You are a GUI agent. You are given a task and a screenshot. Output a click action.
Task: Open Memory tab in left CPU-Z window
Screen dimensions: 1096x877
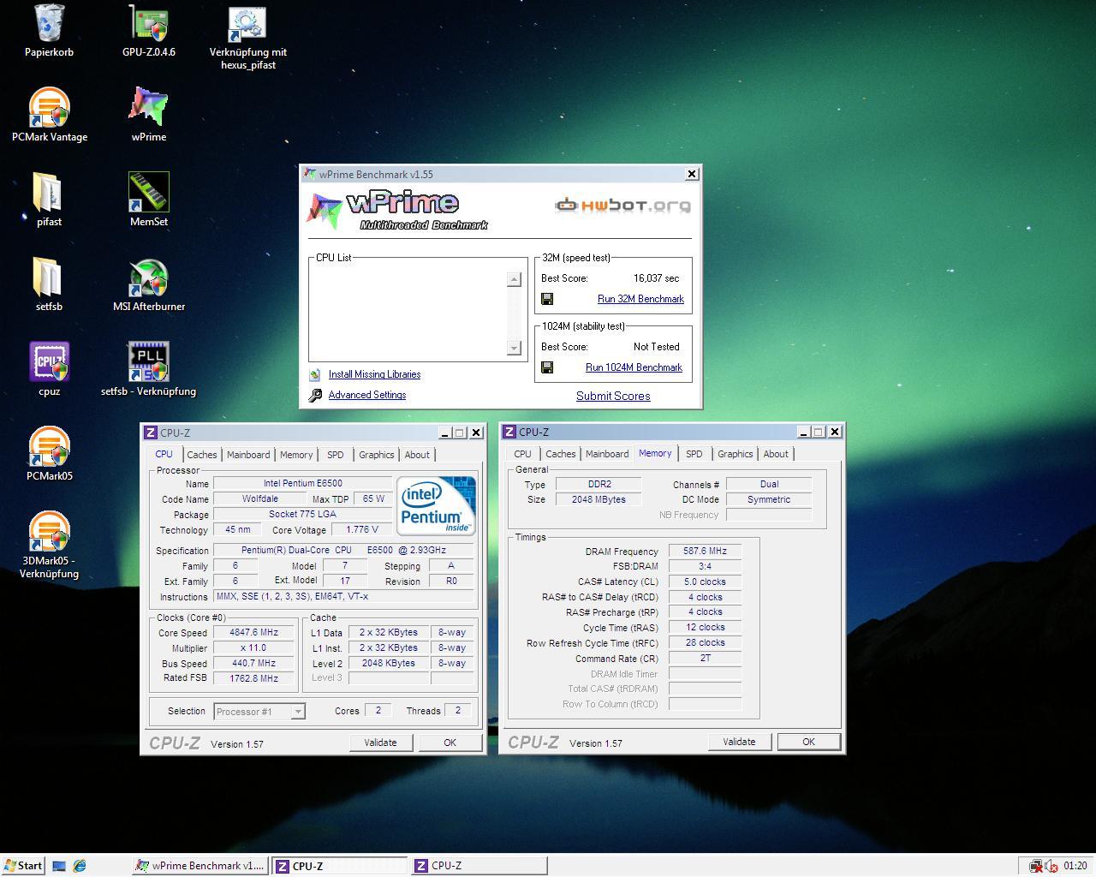pos(296,455)
